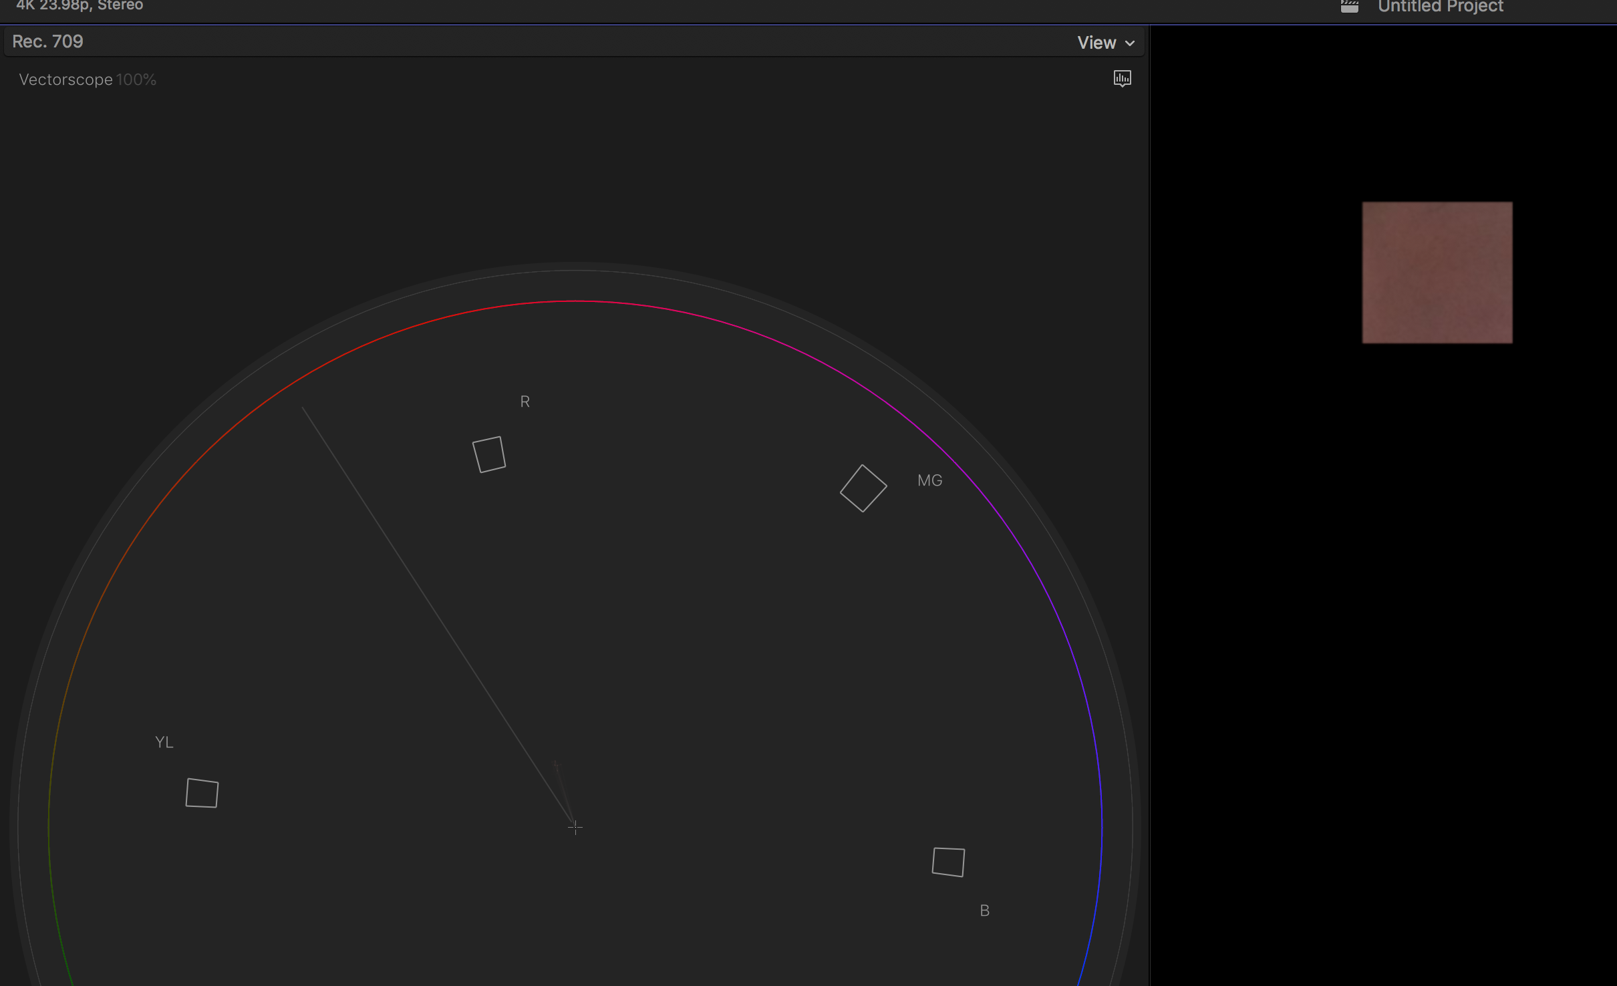Screen dimensions: 1617x986
Task: Click the Vectorscope 100% label
Action: 88,79
